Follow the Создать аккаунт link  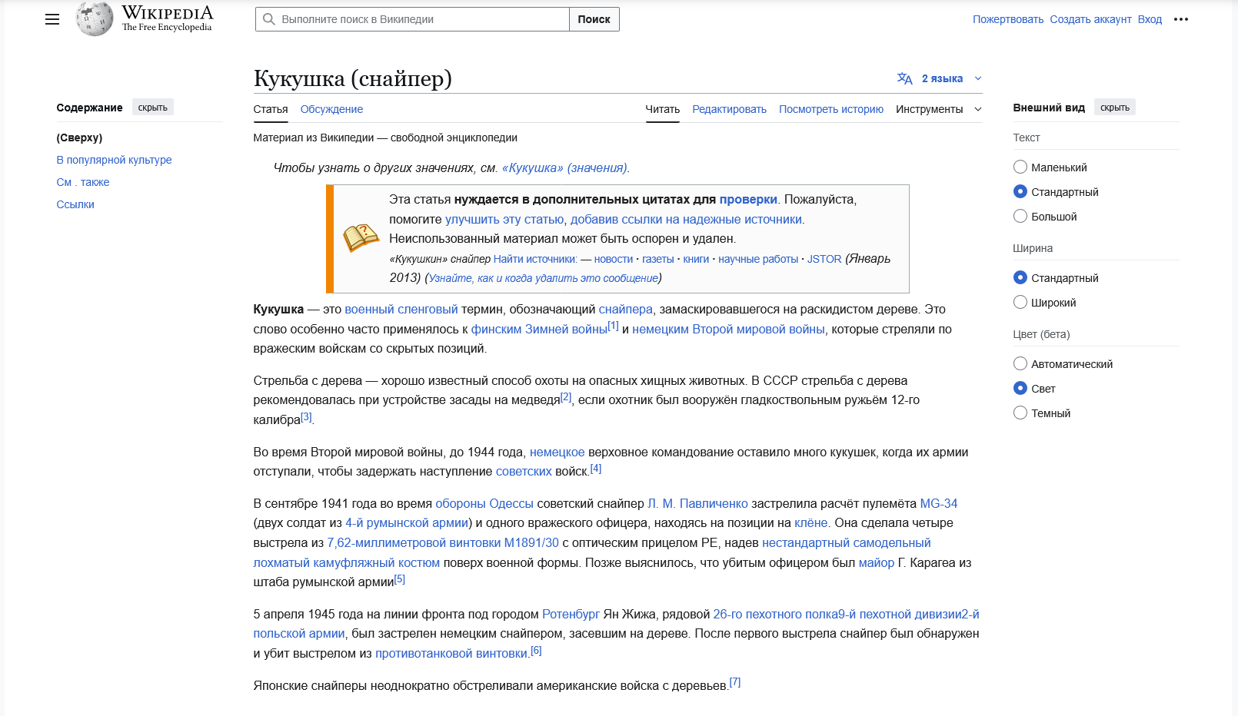coord(1090,19)
